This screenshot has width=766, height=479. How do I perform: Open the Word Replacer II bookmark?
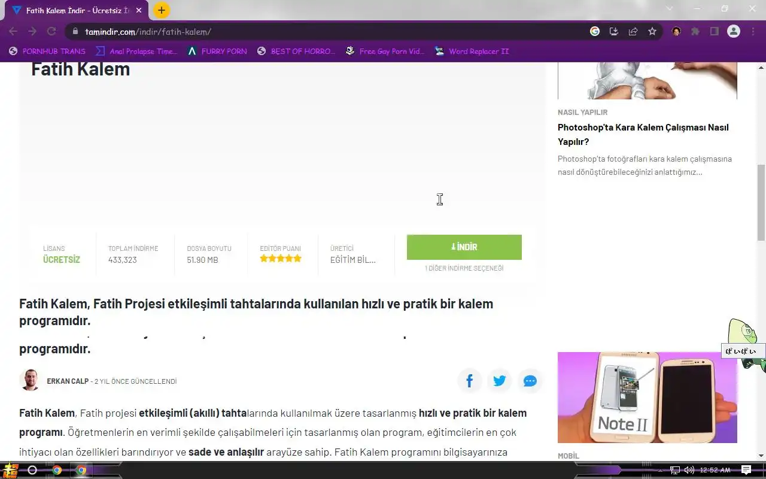click(472, 51)
